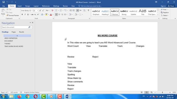This screenshot has width=177, height=99.
Task: Click the Paste clipboard icon
Action: pyautogui.click(x=3, y=11)
